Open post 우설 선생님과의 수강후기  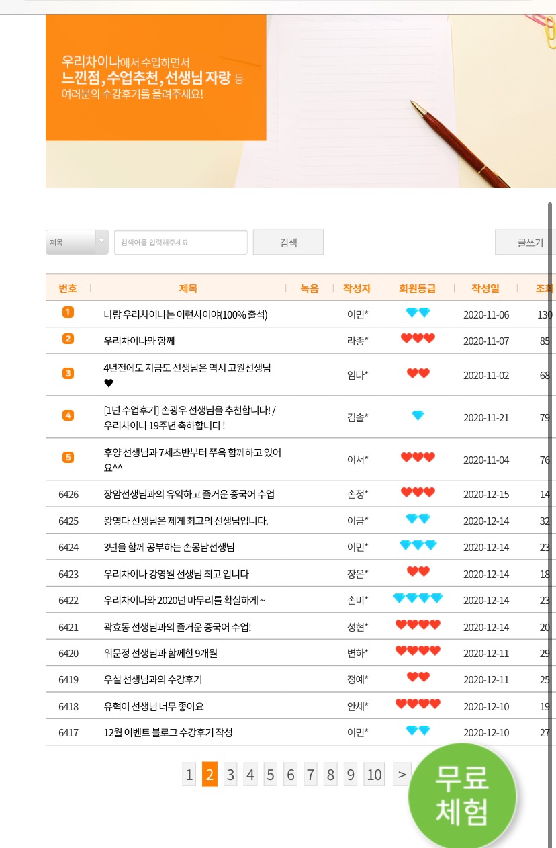pyautogui.click(x=152, y=679)
